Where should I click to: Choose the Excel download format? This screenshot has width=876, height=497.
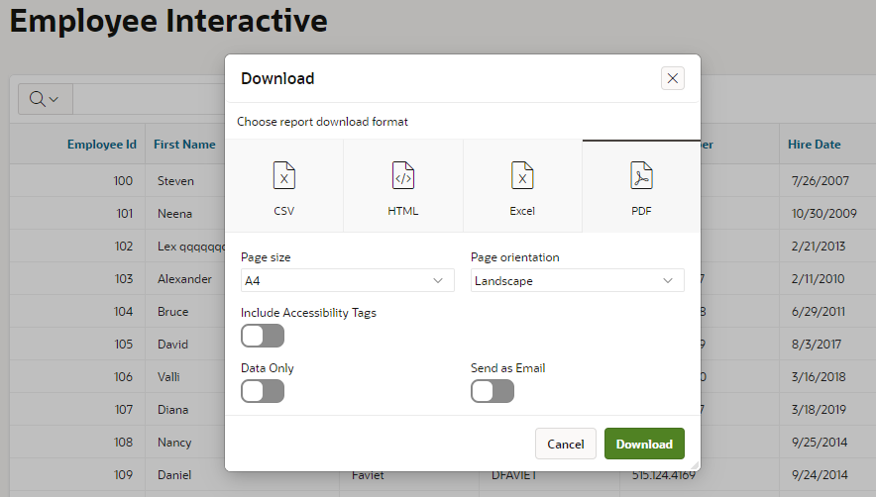click(522, 186)
